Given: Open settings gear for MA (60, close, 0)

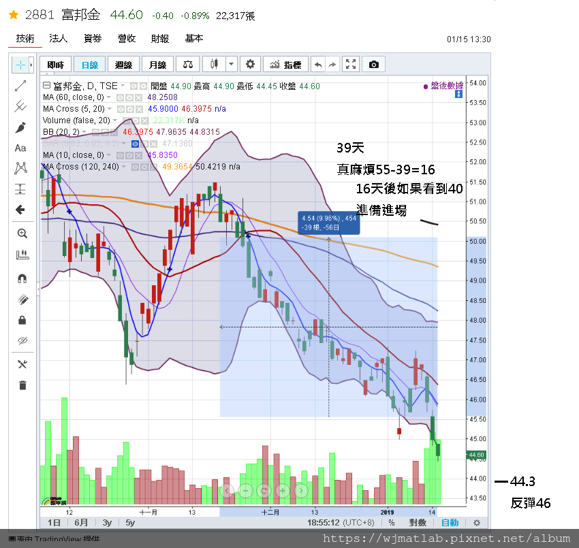Looking at the screenshot, I should (129, 98).
